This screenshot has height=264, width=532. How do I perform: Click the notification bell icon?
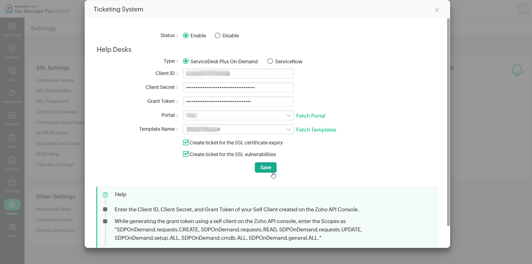click(517, 70)
